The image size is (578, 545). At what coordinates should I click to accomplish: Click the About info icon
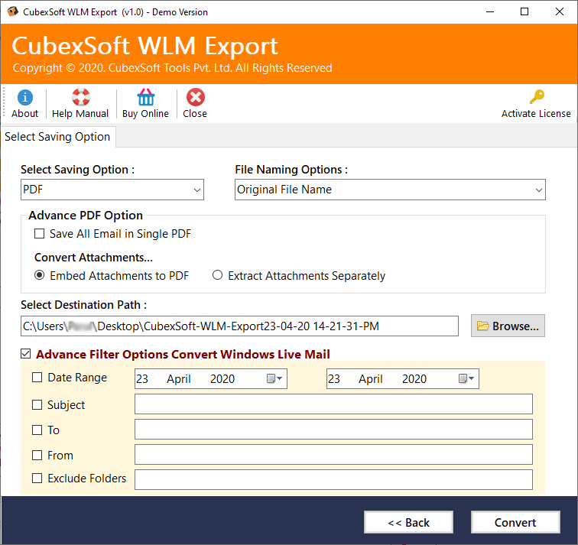pos(25,98)
